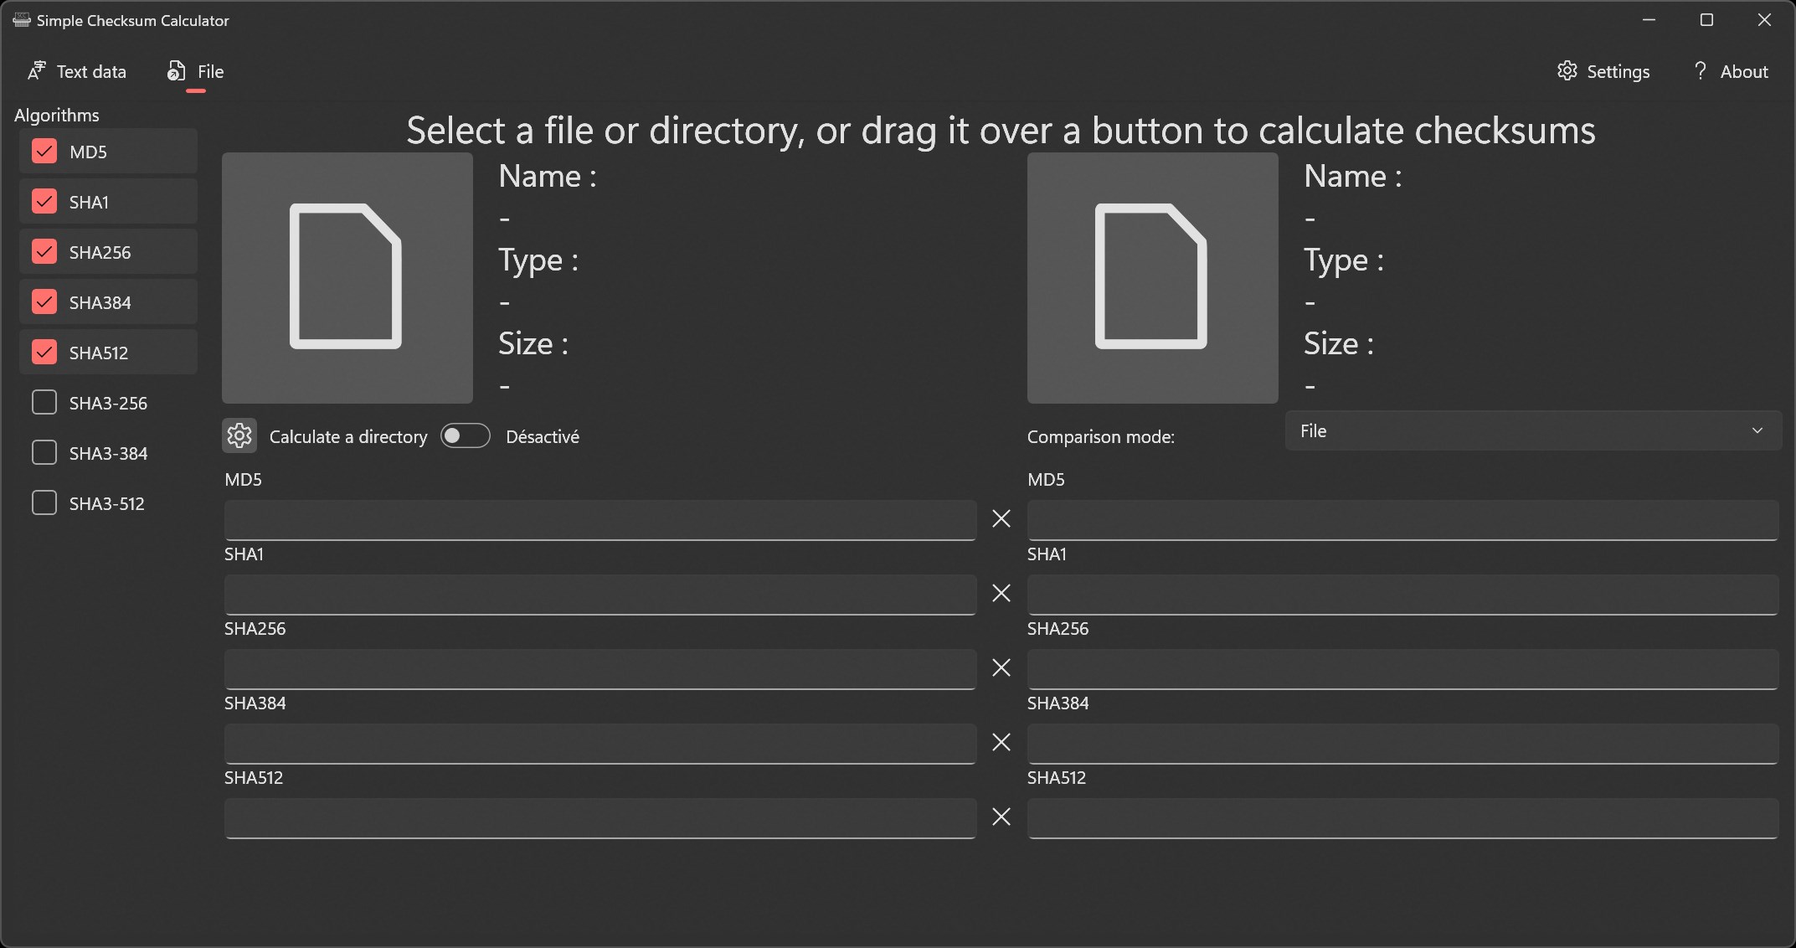
Task: Click the app icon in the title bar
Action: [x=21, y=20]
